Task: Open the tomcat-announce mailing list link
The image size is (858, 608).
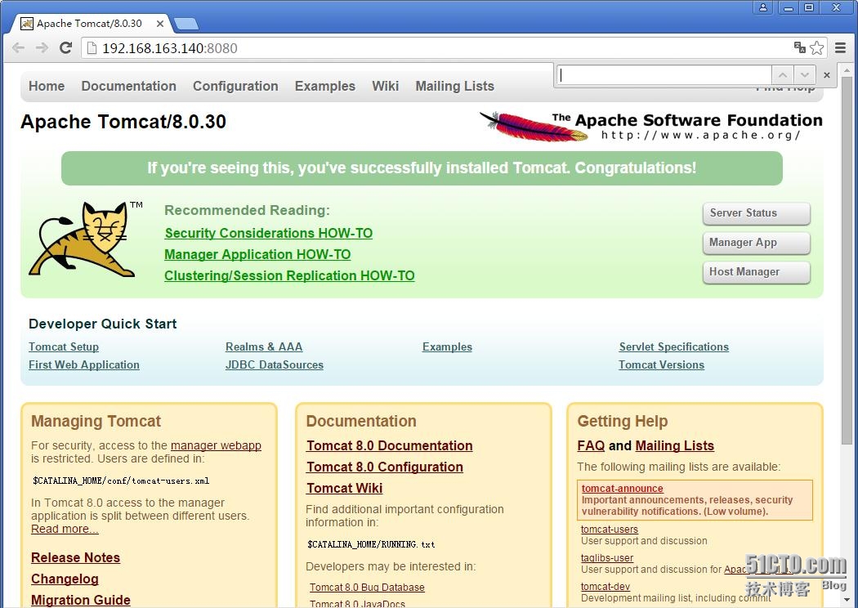Action: (622, 488)
